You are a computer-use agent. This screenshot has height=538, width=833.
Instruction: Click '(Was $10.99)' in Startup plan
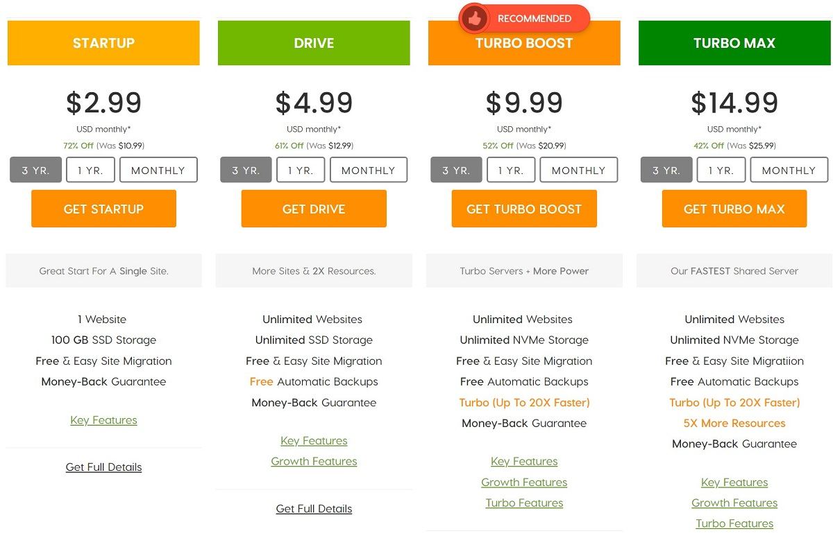[x=119, y=146]
